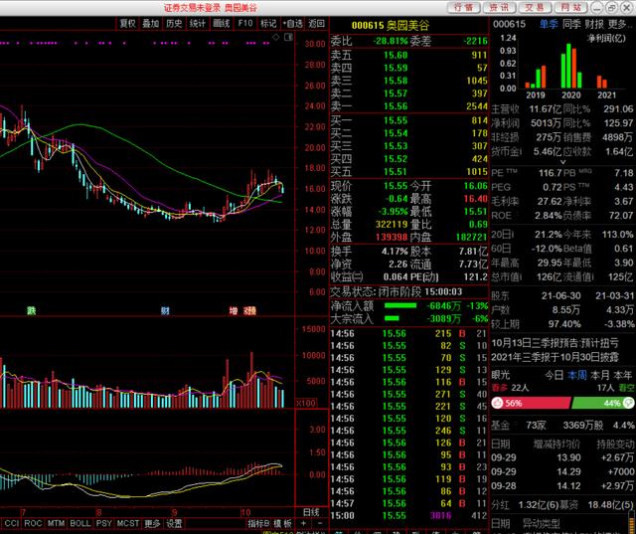
Task: Click the 增 event marker on chart
Action: pos(234,311)
